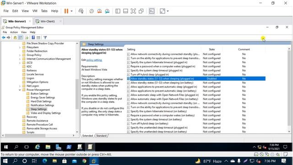Screen dimensions: 293x165
Task: Select Button Settings folder in tree
Action: [39, 93]
